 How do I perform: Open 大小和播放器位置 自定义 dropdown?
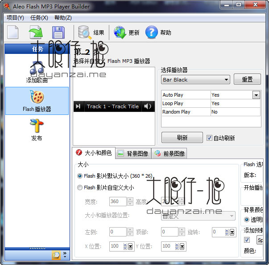pyautogui.click(x=198, y=216)
